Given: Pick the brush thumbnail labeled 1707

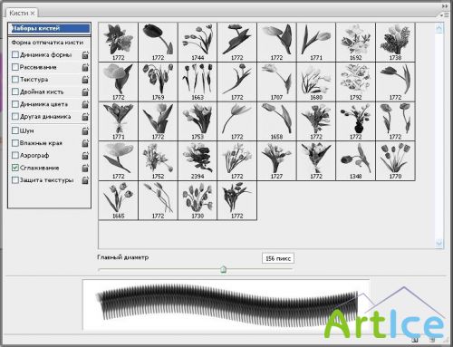Looking at the screenshot, I should 276,82.
